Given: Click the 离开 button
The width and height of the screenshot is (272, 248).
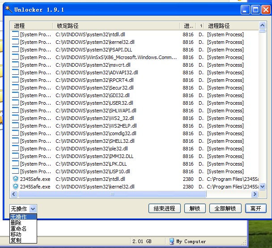Looking at the screenshot, I should click(x=256, y=208).
